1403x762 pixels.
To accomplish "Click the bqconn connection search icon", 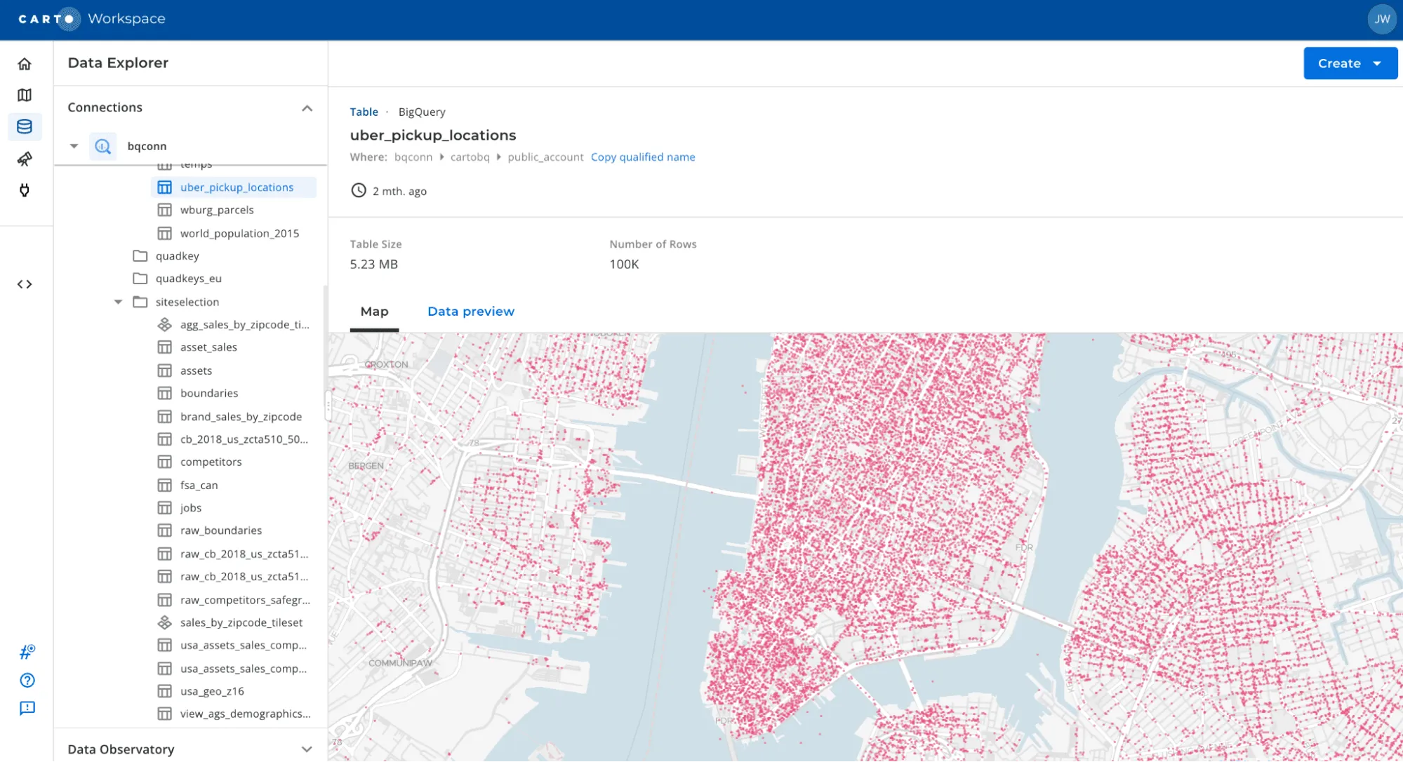I will coord(102,146).
